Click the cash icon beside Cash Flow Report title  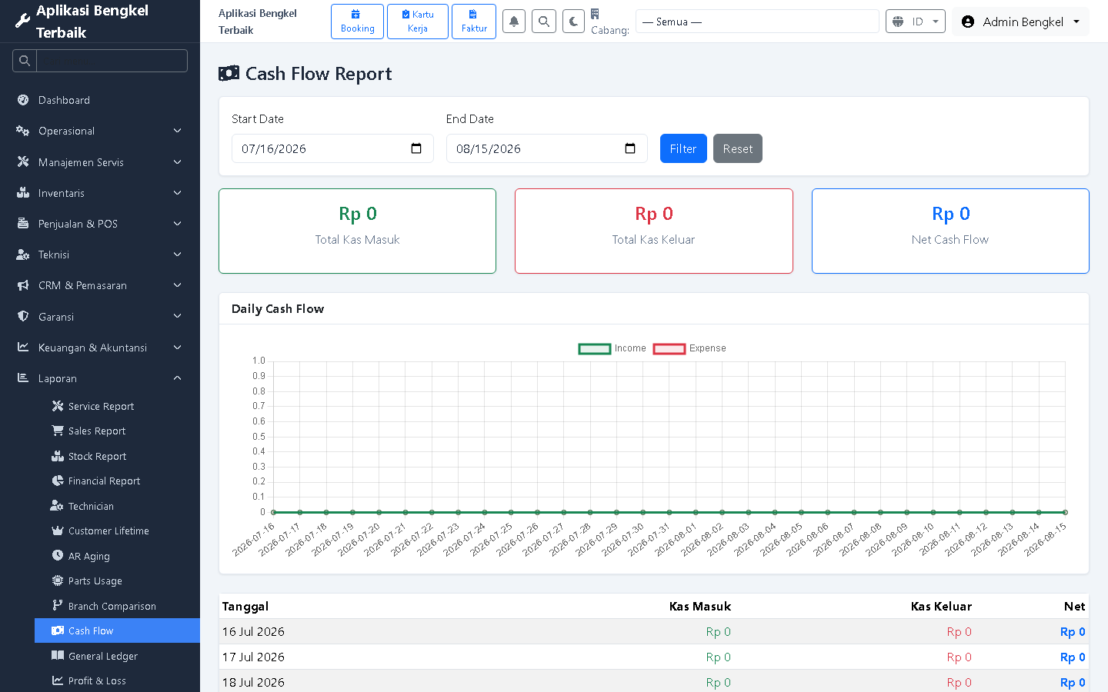pyautogui.click(x=229, y=73)
